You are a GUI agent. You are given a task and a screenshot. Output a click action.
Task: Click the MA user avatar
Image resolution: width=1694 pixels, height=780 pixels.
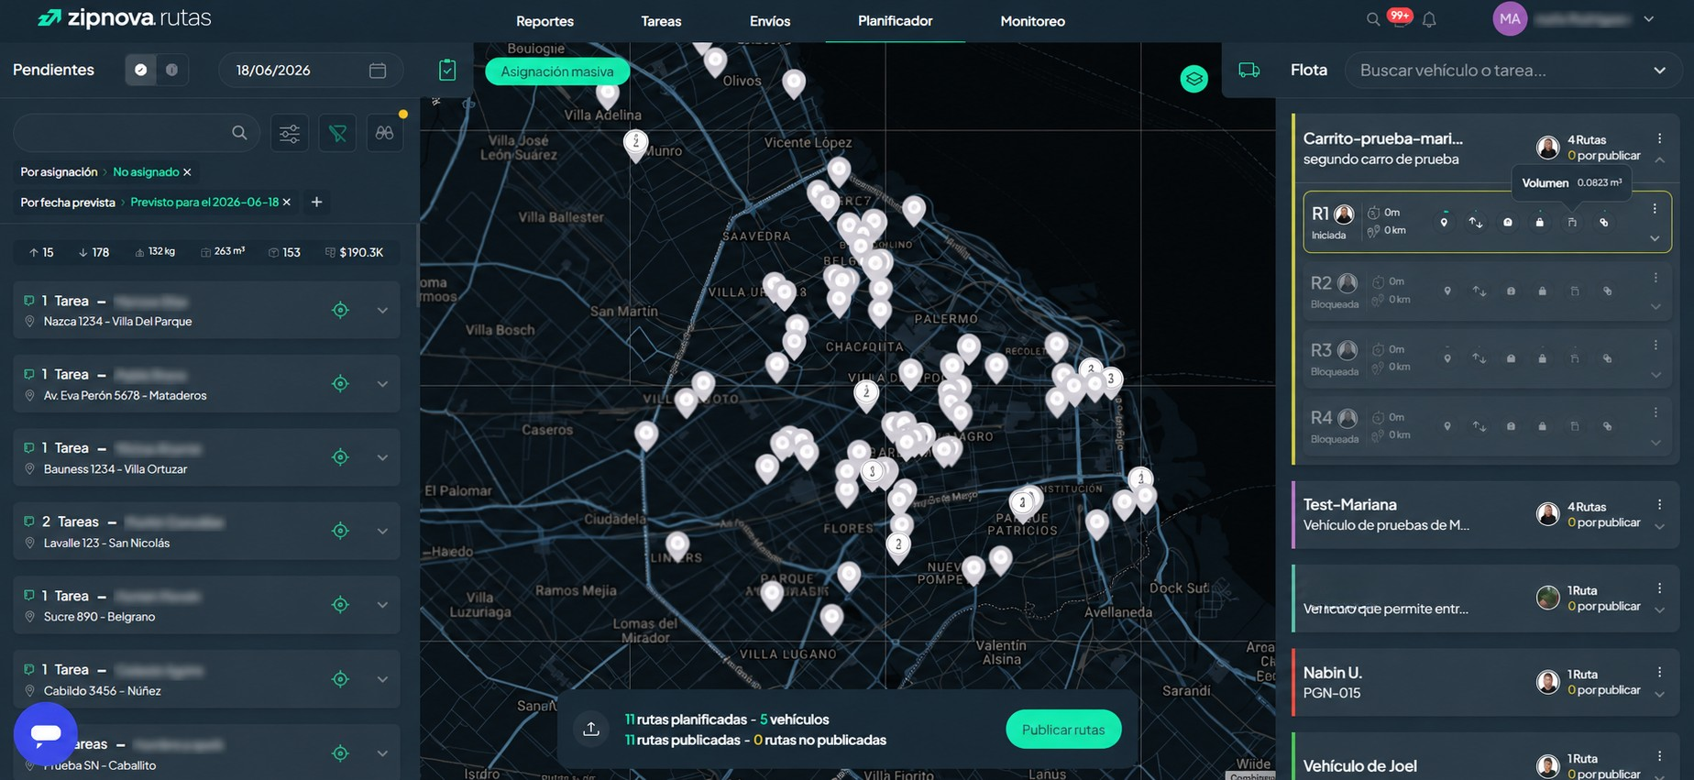click(1510, 18)
